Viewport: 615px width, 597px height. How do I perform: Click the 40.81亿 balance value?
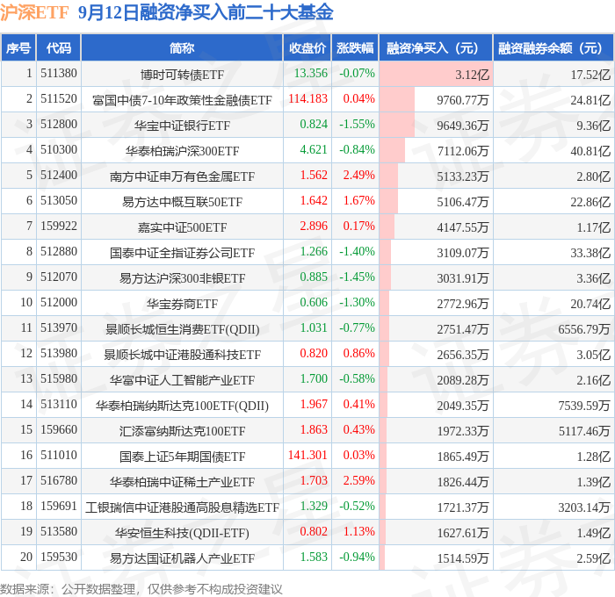pos(590,151)
